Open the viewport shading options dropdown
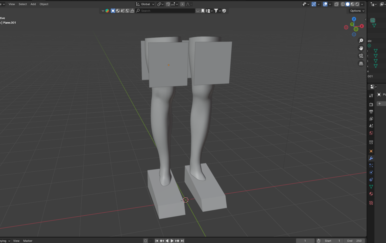 point(362,4)
